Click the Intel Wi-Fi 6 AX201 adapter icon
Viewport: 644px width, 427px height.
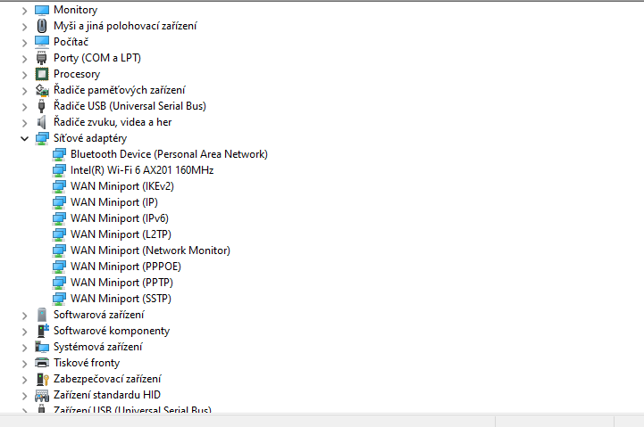pos(59,170)
